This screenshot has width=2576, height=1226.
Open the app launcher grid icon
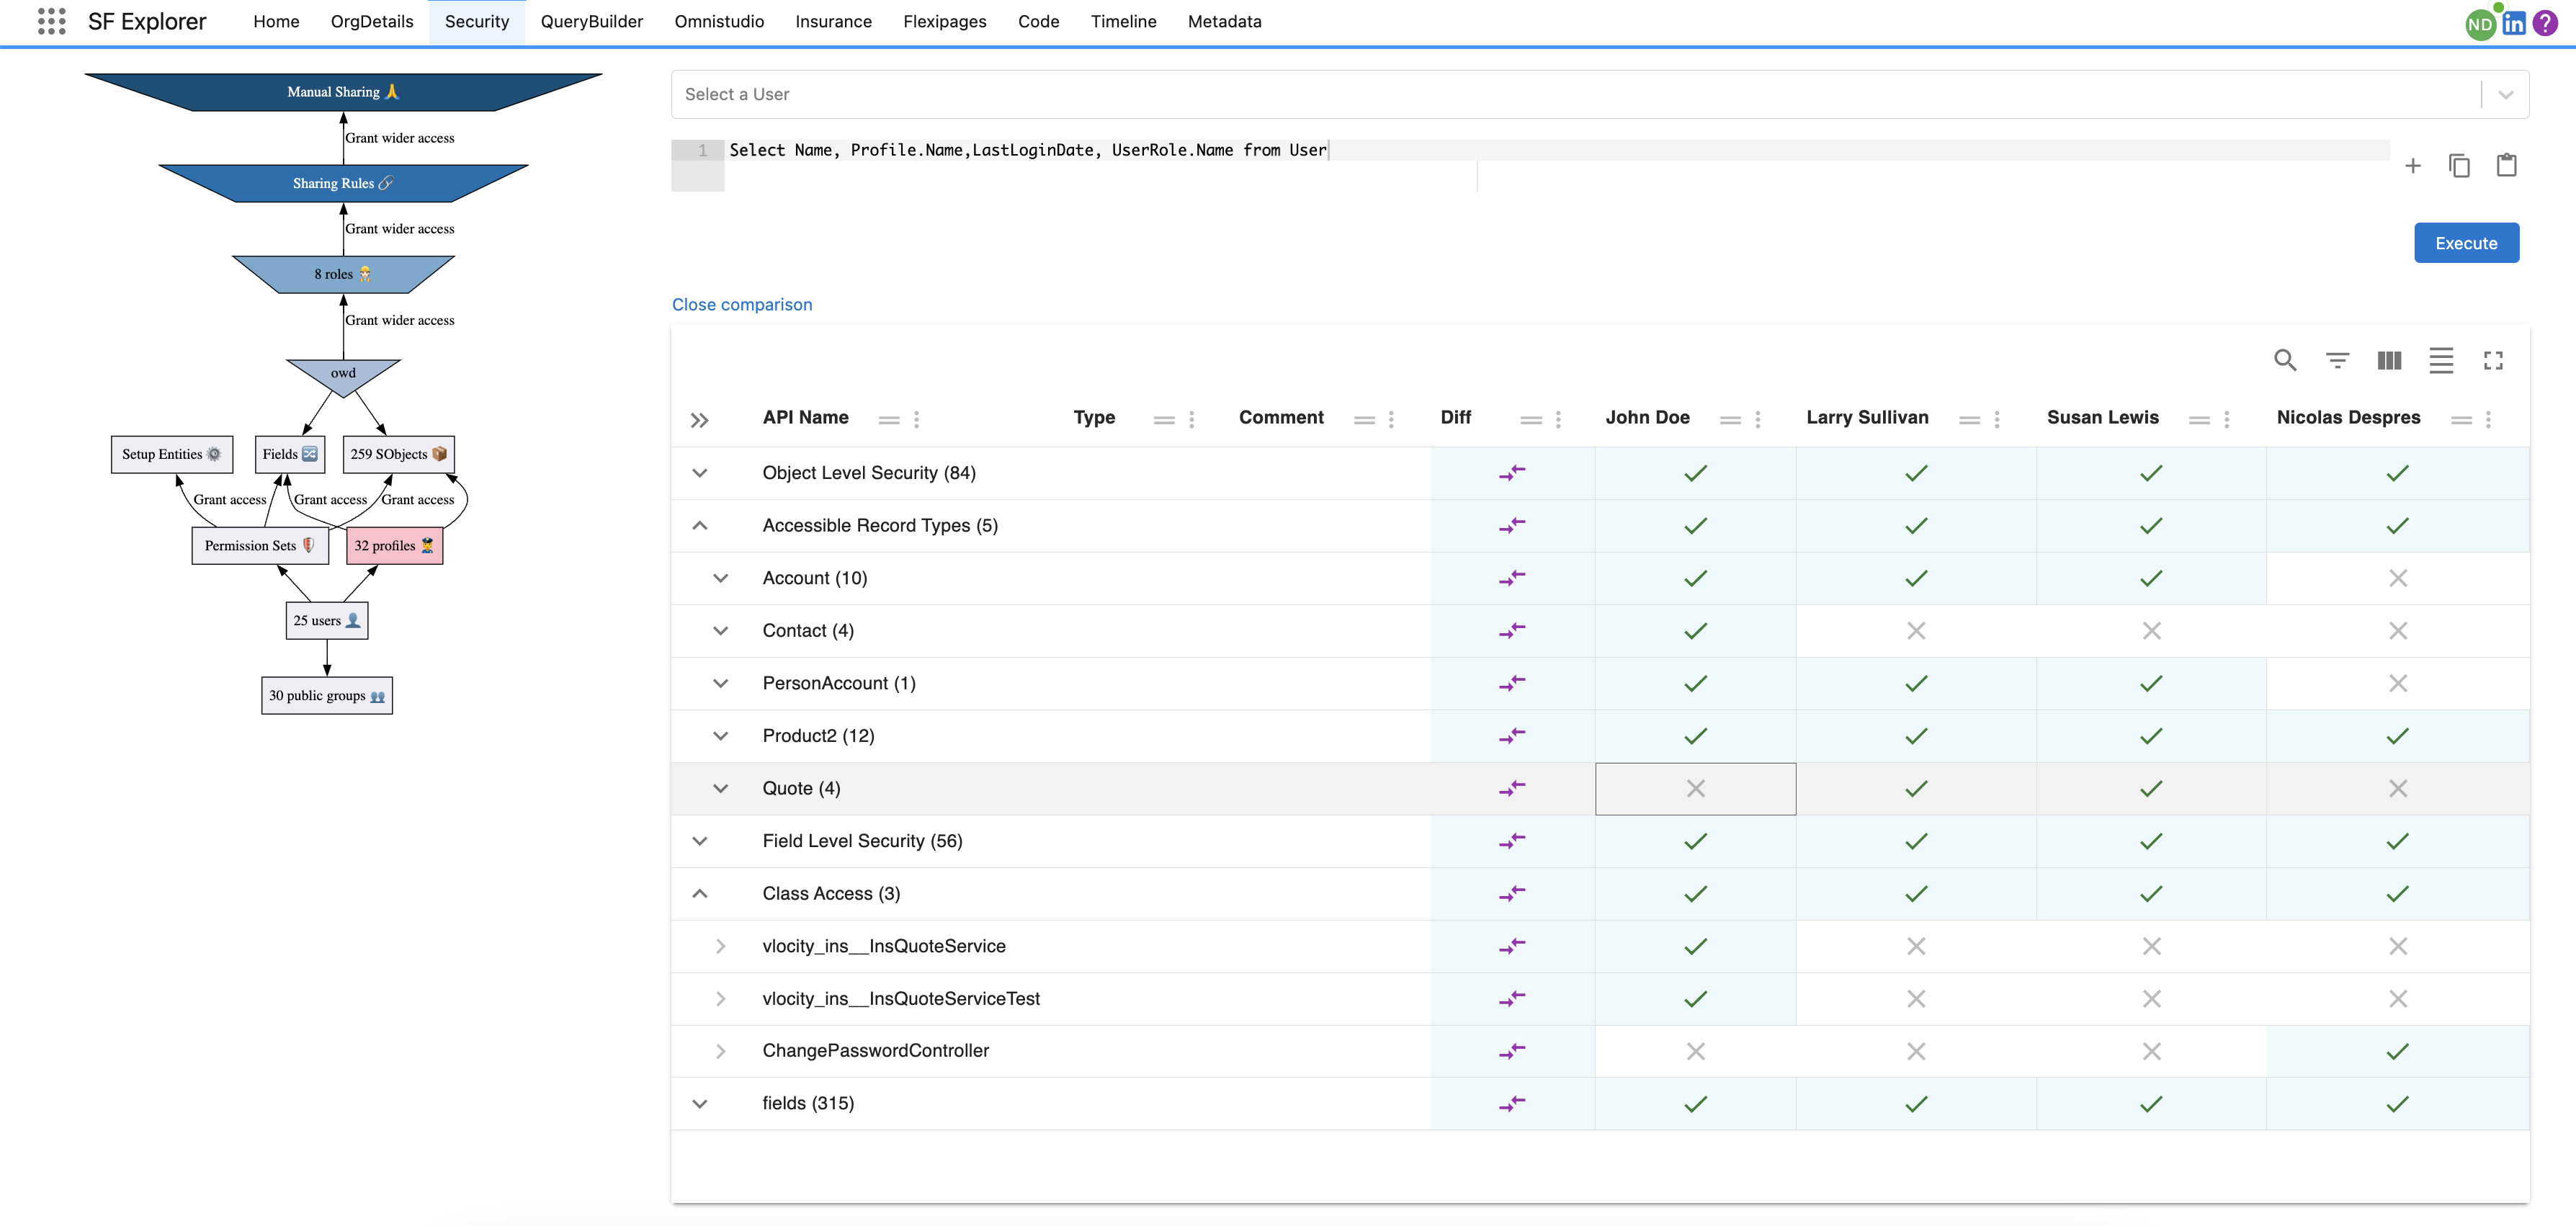click(51, 21)
